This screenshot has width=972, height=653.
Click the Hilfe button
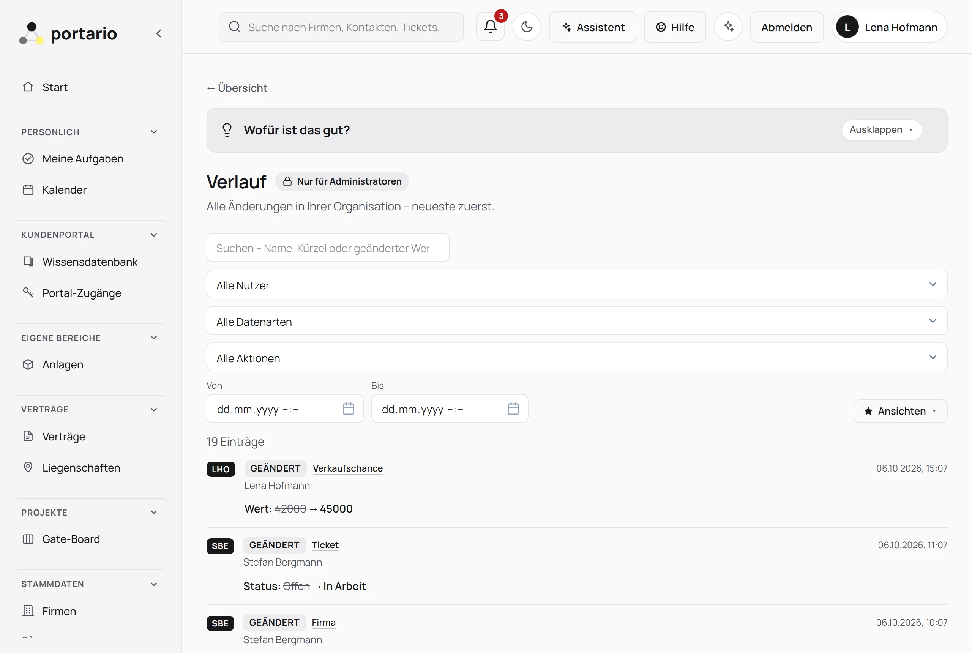tap(675, 27)
